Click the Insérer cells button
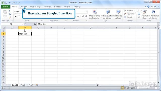The height and width of the screenshot is (91, 161). click(x=129, y=11)
